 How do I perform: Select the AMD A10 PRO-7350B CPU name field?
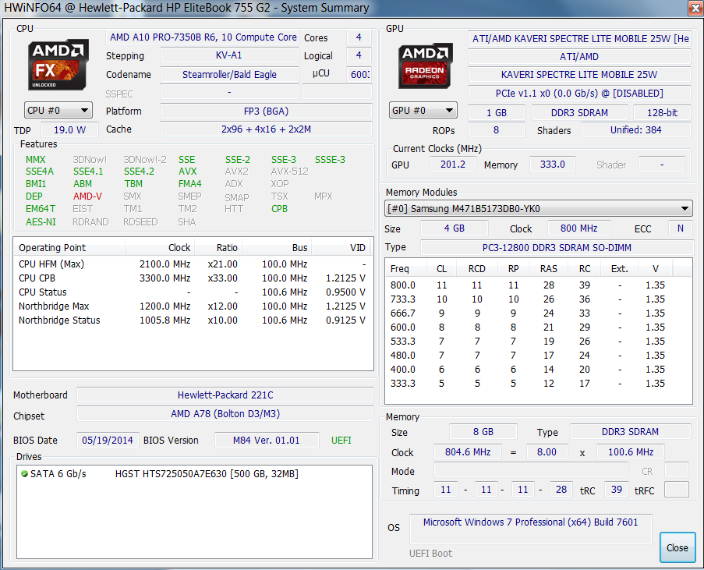tap(202, 37)
